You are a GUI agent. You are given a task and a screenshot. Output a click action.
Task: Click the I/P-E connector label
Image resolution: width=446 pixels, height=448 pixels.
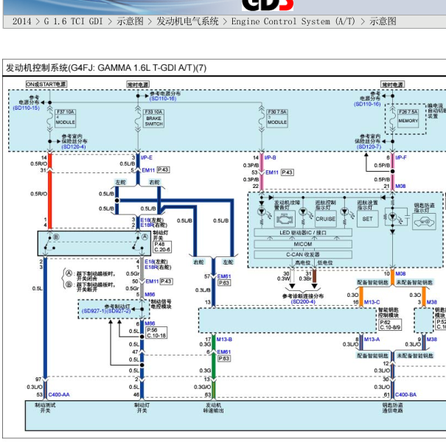pos(147,158)
